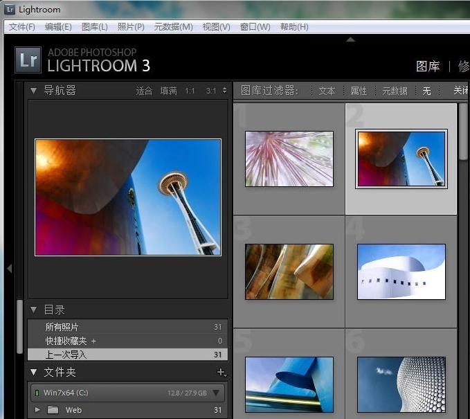
Task: Click the top panel hide arrow above 图库
Action: (x=350, y=40)
